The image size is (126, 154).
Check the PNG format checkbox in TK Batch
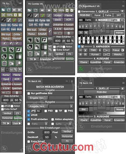(66, 111)
